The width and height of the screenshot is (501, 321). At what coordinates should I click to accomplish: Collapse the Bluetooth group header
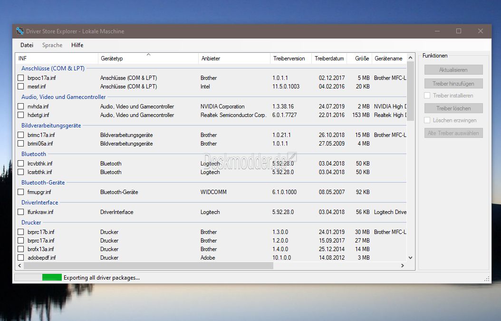(34, 154)
